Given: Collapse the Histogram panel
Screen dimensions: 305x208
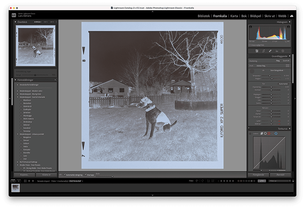Looking at the screenshot, I should (290, 22).
